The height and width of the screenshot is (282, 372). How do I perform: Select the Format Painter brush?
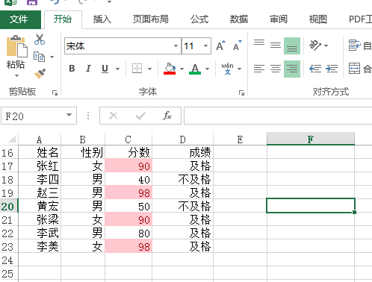pyautogui.click(x=40, y=73)
